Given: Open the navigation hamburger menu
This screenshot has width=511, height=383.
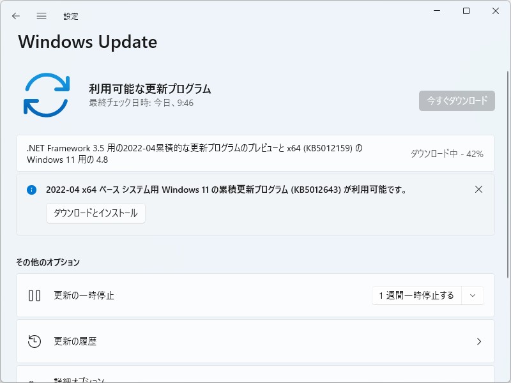Looking at the screenshot, I should coord(42,16).
